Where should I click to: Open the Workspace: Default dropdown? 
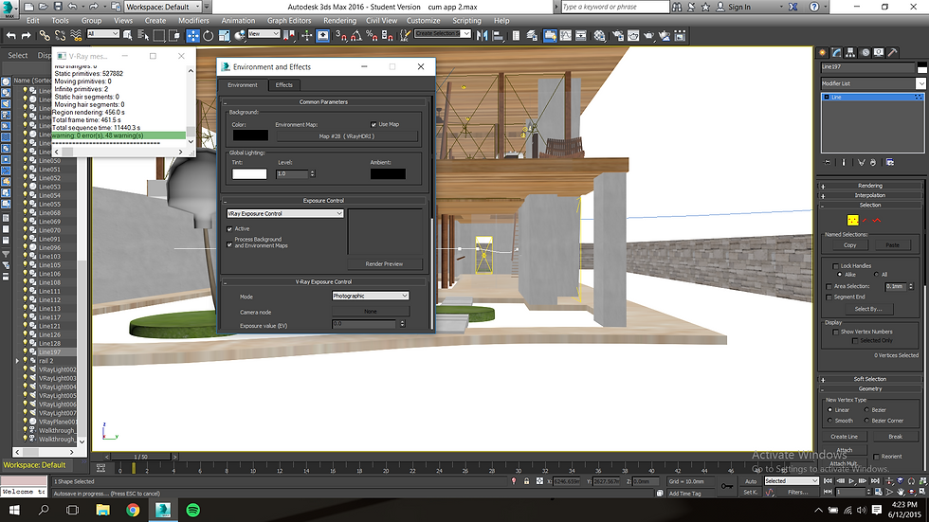coord(163,7)
